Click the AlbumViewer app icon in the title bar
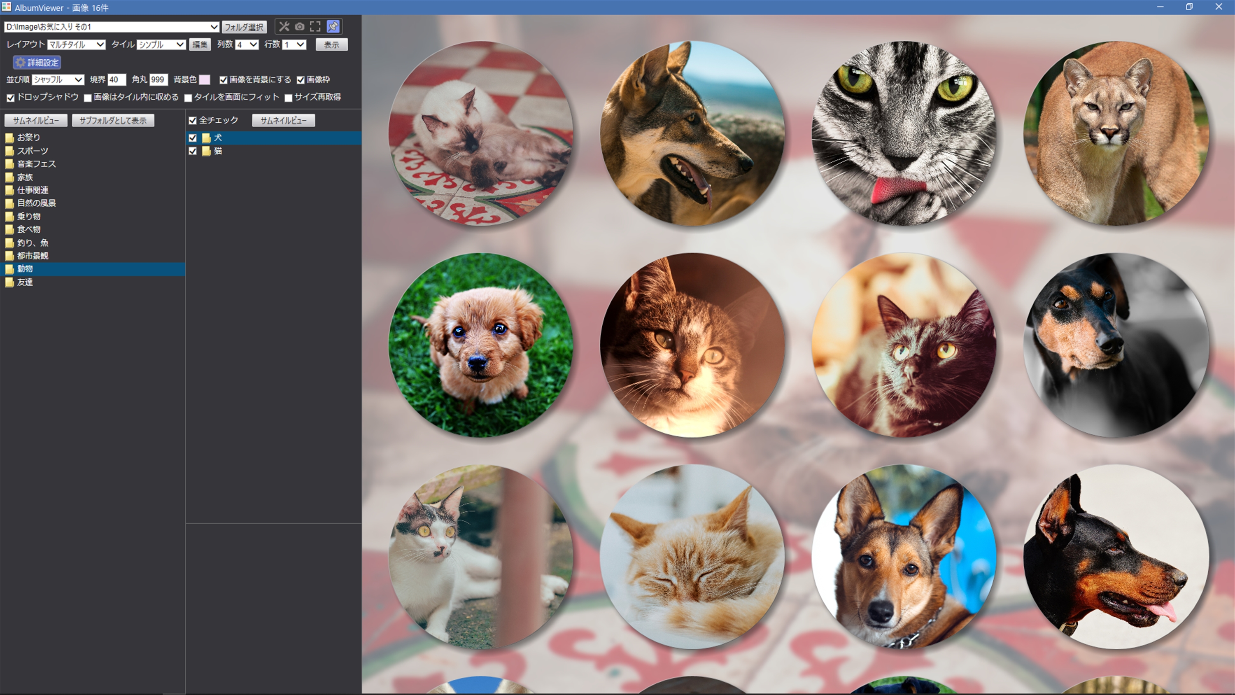Screen dimensions: 1235x695 (6, 7)
